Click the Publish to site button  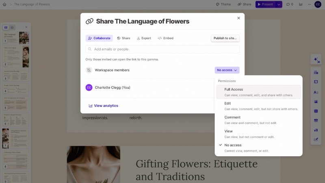(225, 38)
